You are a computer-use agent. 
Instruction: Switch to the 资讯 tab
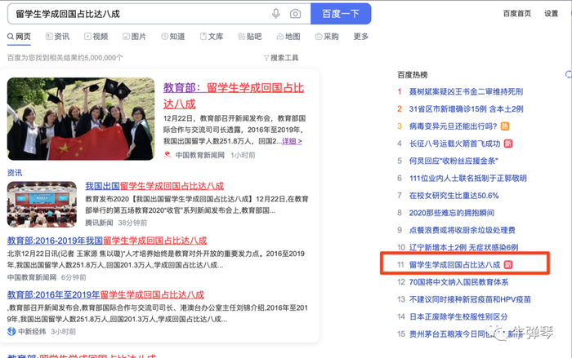[57, 37]
